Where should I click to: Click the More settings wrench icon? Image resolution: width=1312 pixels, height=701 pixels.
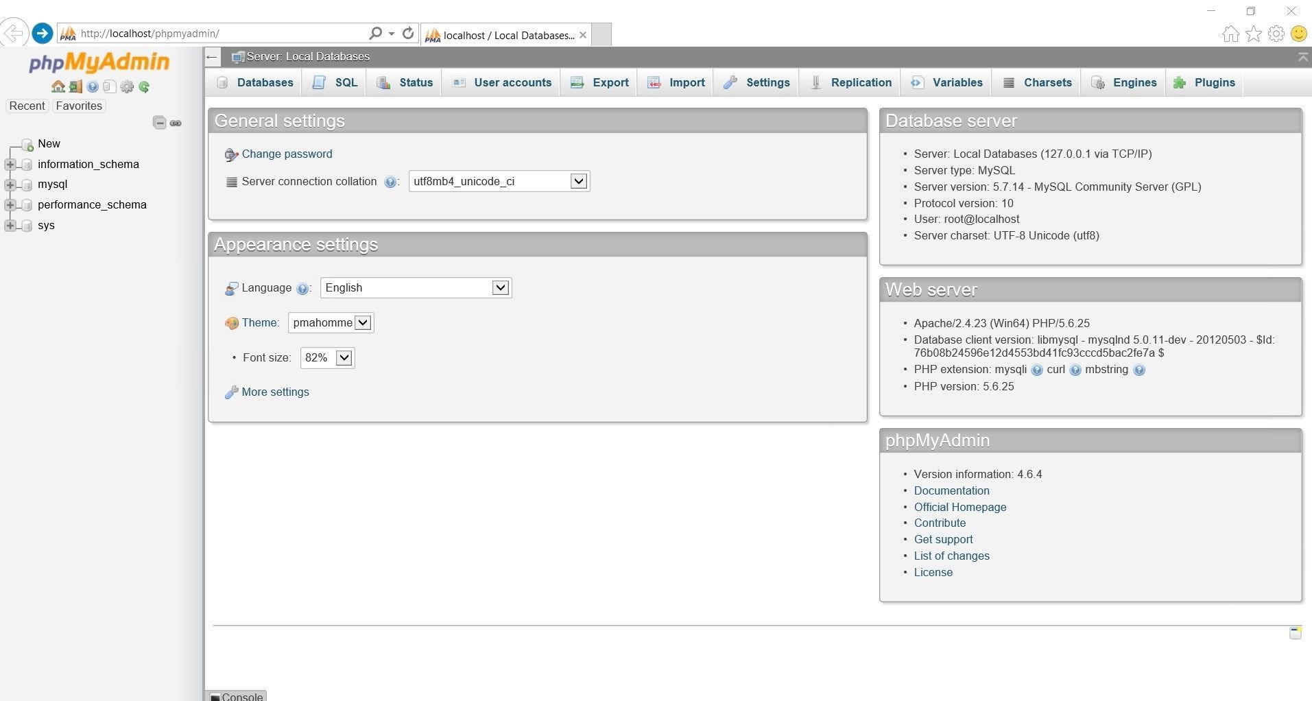point(231,392)
